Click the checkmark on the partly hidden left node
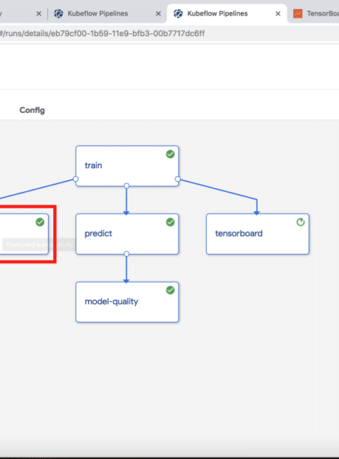Screen dimensions: 339x459 point(40,222)
